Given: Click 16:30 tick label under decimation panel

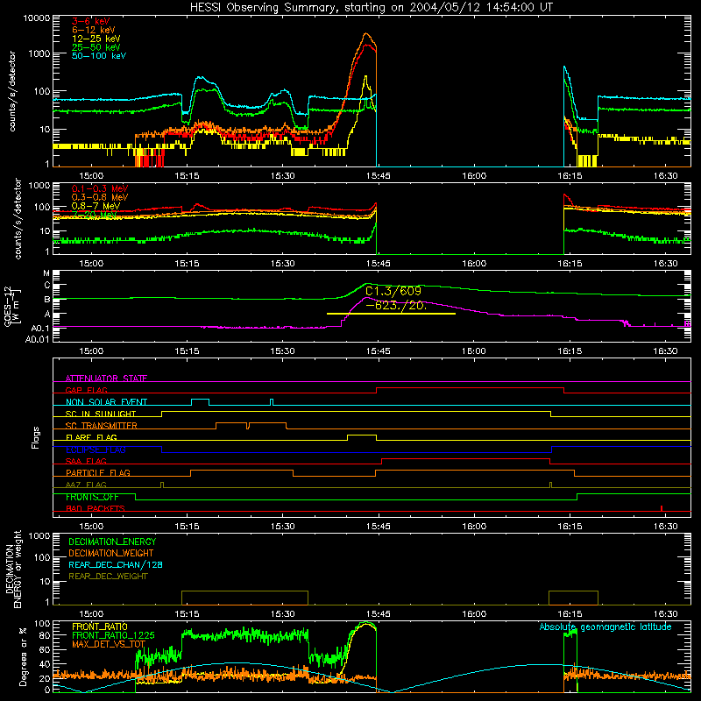Looking at the screenshot, I should tap(666, 614).
